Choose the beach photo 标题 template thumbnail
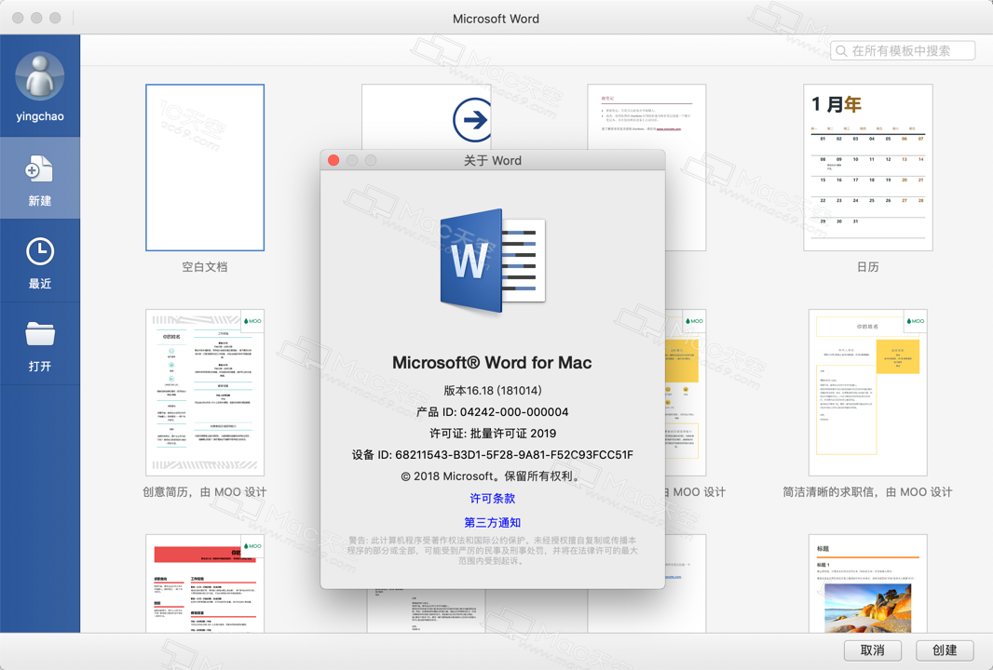Viewport: 993px width, 670px height. 867,583
